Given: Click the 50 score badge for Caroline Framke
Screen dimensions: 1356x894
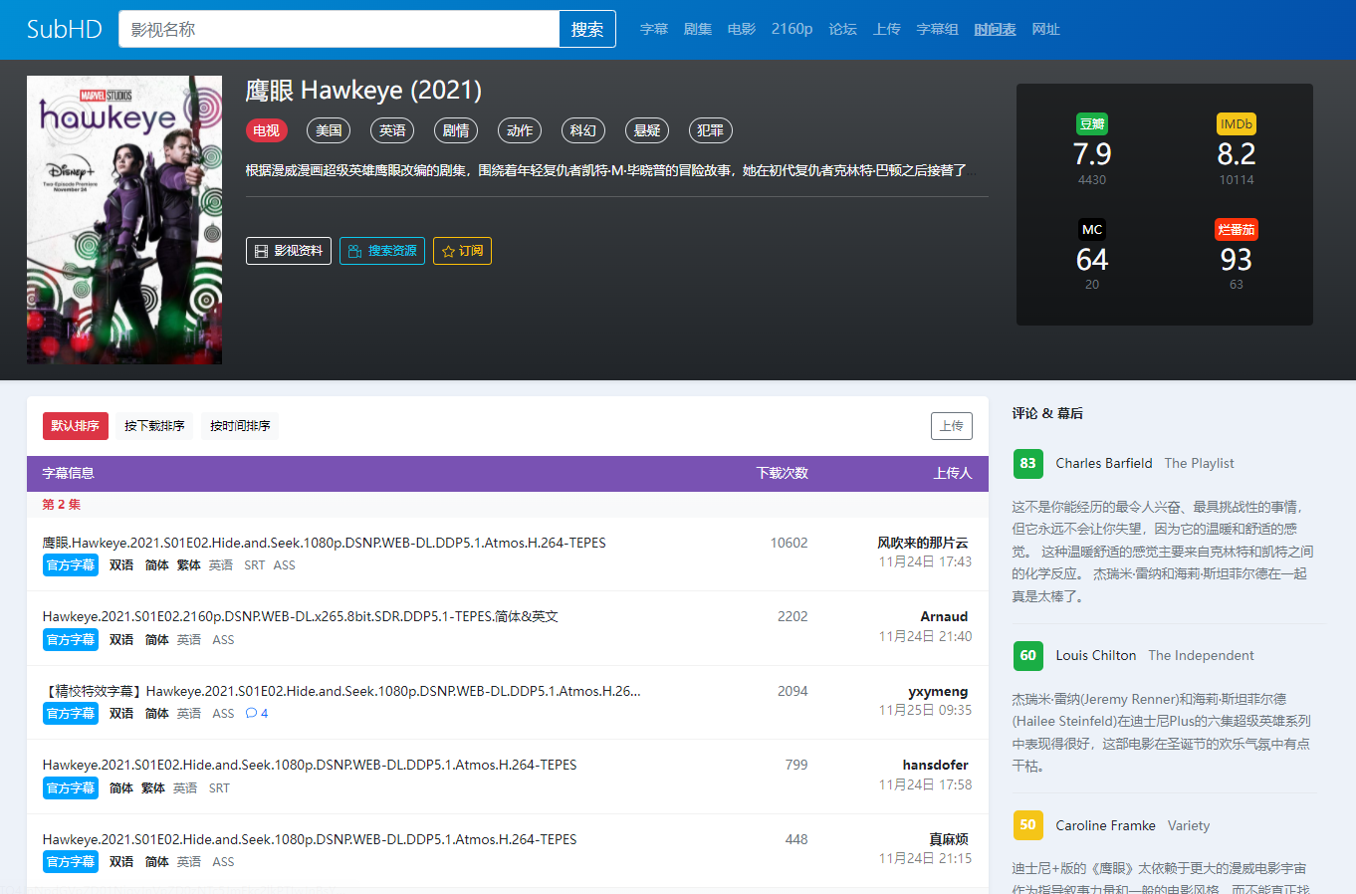Looking at the screenshot, I should click(x=1028, y=825).
